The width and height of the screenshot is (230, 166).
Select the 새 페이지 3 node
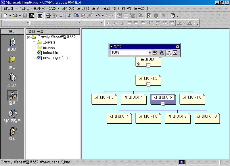pyautogui.click(x=104, y=99)
